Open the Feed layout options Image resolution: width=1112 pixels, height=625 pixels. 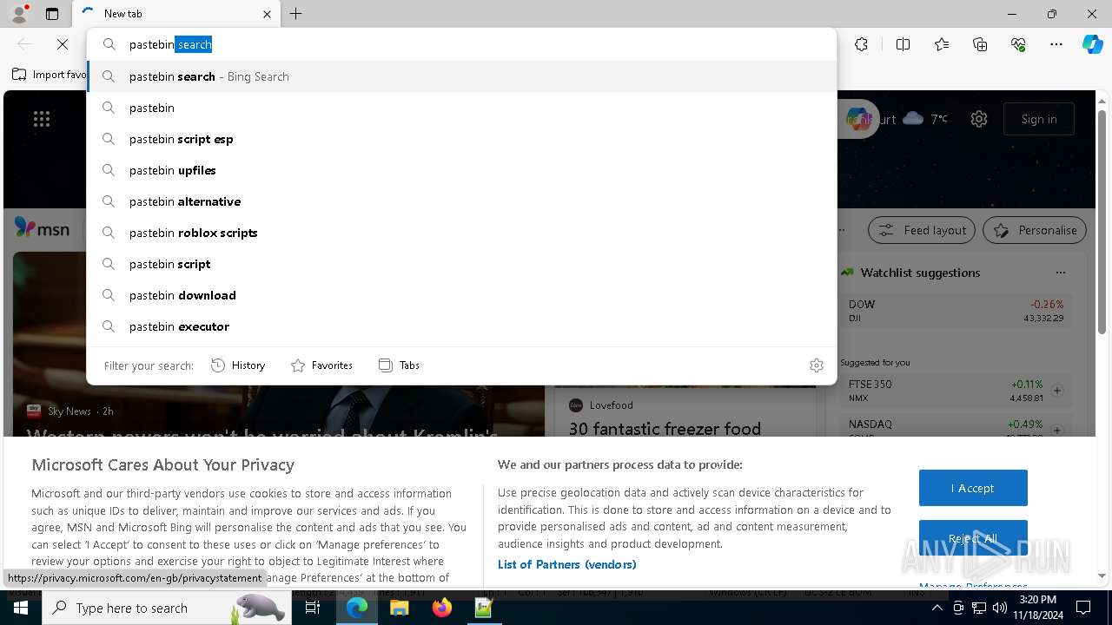tap(923, 230)
